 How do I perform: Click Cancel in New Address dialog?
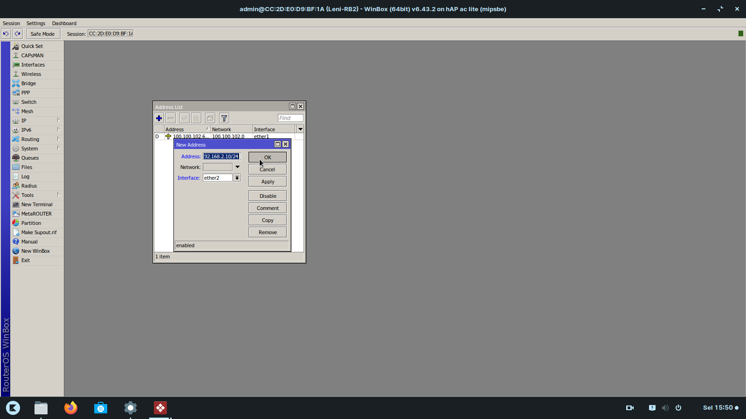coord(268,169)
